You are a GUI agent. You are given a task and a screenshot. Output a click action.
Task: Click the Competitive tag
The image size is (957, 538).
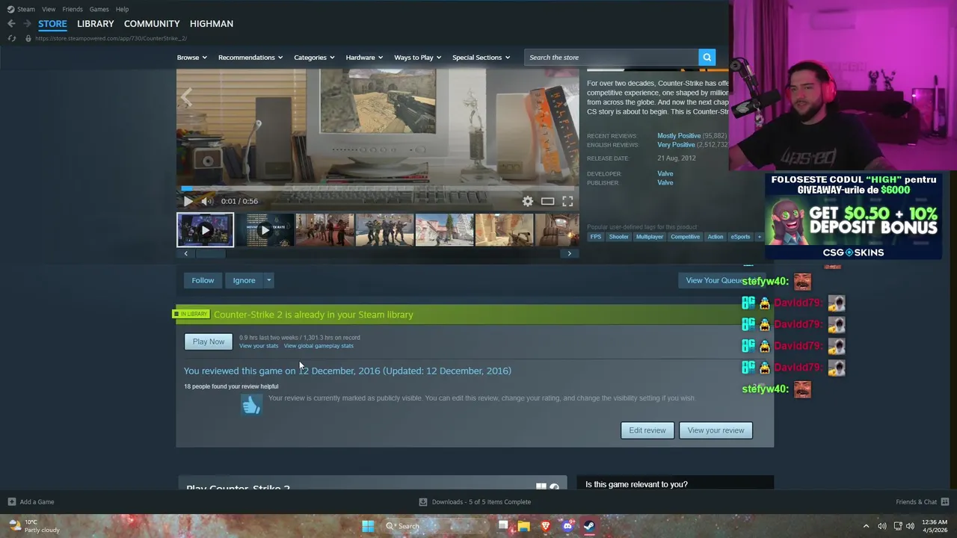click(685, 237)
